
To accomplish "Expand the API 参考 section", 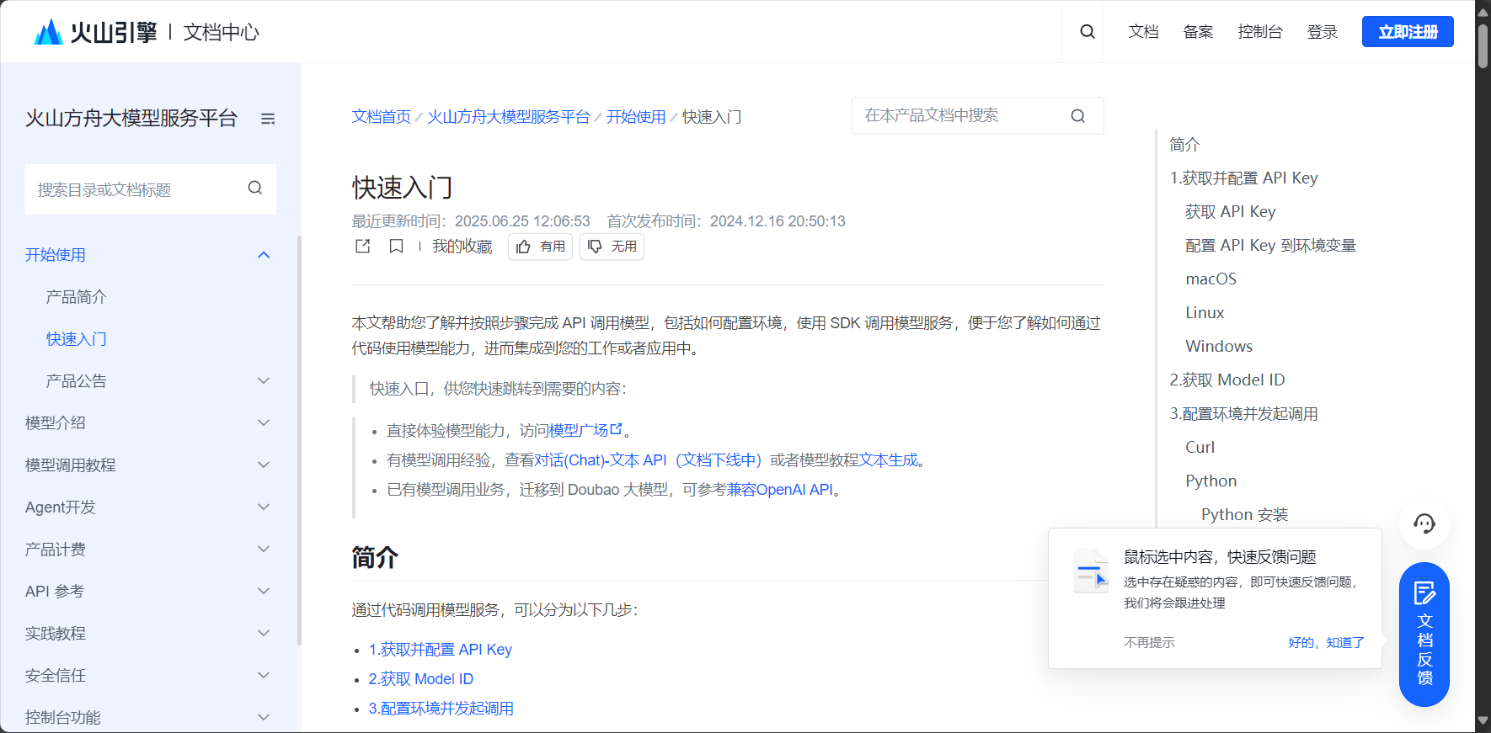I will tap(264, 592).
